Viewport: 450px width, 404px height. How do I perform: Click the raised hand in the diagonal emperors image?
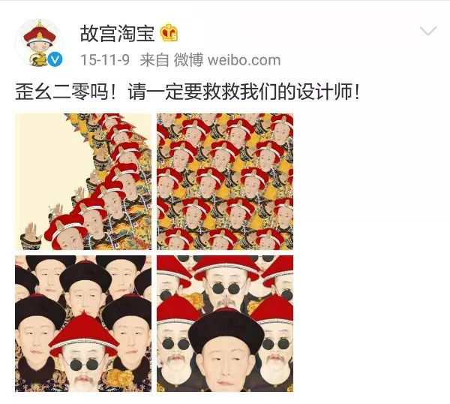tap(31, 231)
